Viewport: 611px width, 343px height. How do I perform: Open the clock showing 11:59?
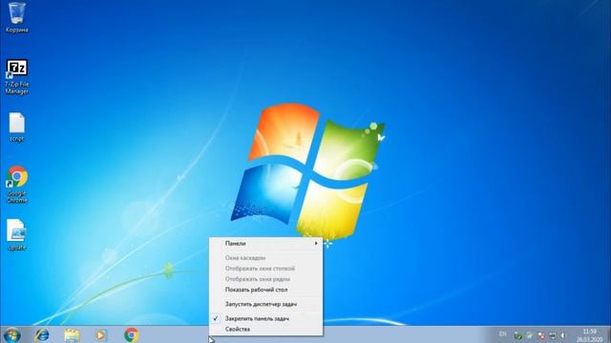(x=590, y=335)
